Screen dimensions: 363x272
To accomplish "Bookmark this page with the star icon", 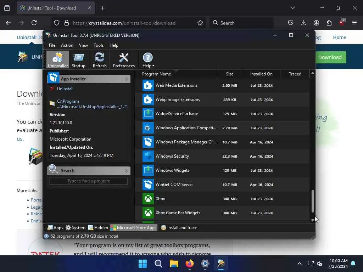I will pos(200,23).
